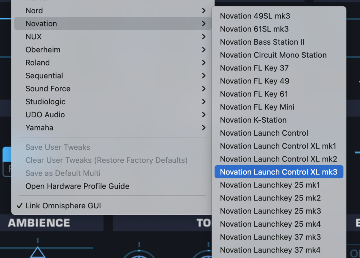The height and width of the screenshot is (258, 360).
Task: Expand the Studiologic submenu chevron
Action: point(204,102)
